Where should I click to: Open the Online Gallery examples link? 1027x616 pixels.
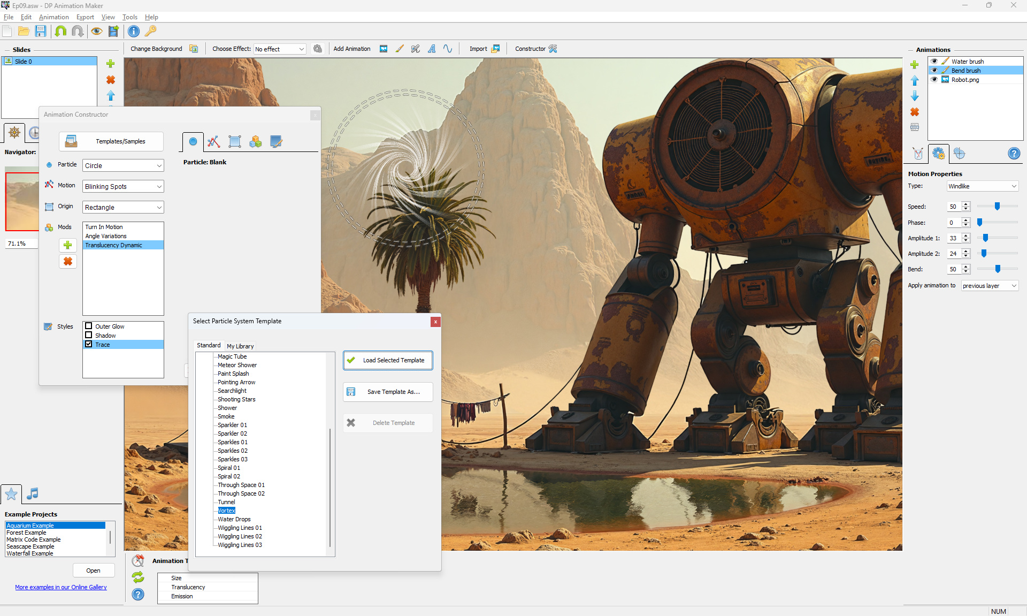coord(61,587)
